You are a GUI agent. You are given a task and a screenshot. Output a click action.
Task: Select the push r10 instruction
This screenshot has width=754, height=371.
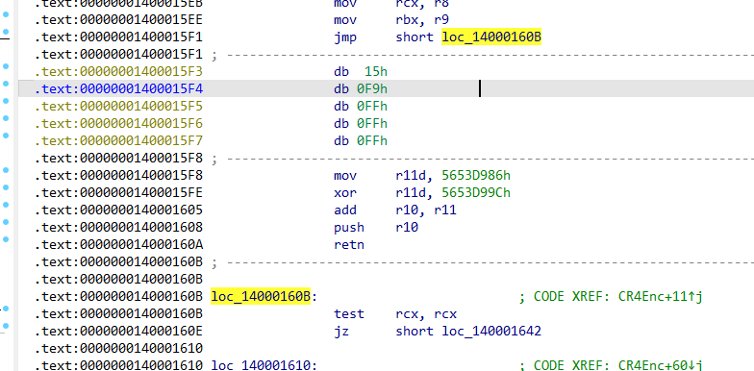[x=376, y=227]
